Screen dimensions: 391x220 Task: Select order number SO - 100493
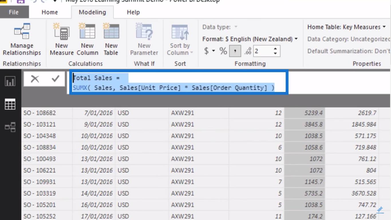pos(40,159)
